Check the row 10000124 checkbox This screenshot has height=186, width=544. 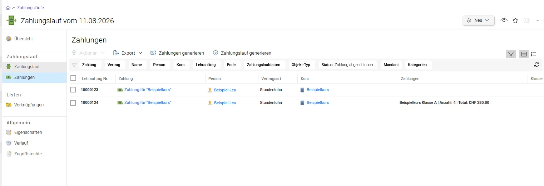click(73, 102)
